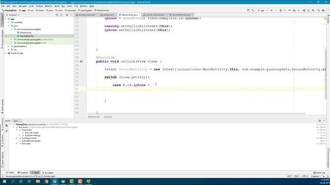Viewport: 330px width, 185px height.
Task: Switch to the activity_second.xml editor tab
Action: coord(154,15)
